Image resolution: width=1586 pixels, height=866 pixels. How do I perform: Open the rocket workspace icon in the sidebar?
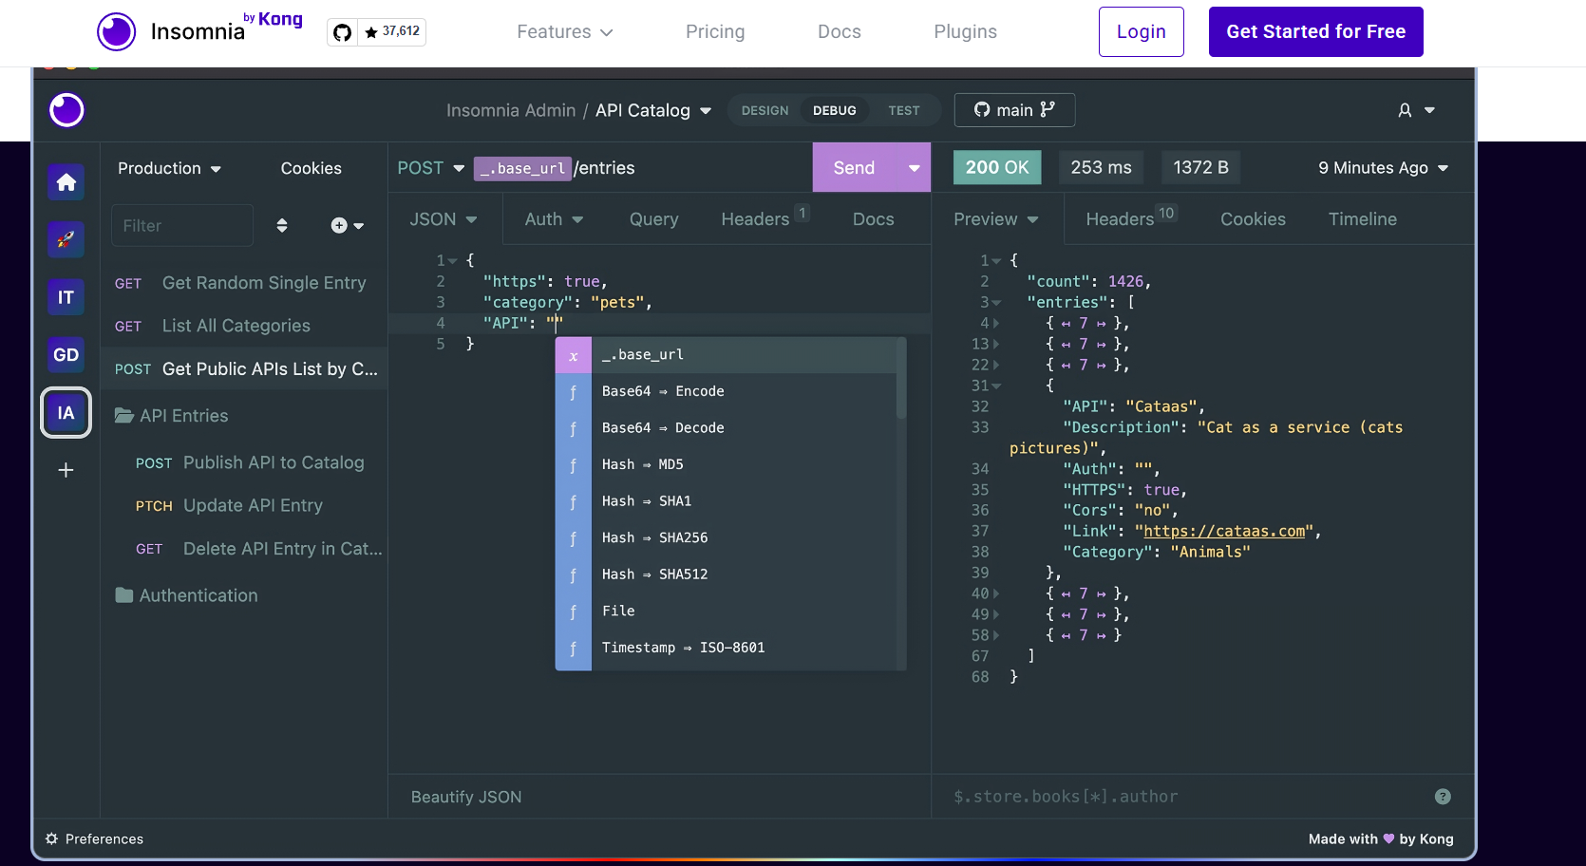66,239
